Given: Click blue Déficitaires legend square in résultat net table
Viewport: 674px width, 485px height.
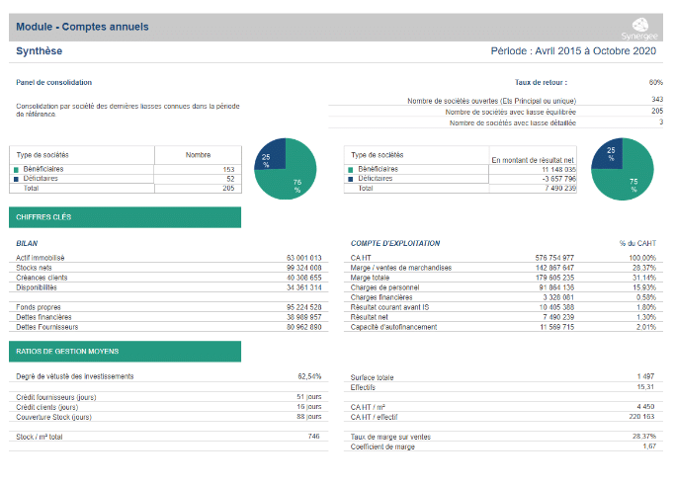Looking at the screenshot, I should [x=350, y=179].
